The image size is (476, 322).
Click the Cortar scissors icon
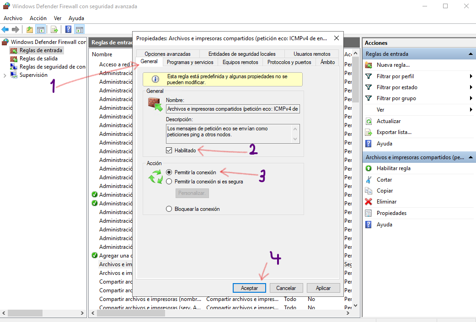pos(369,180)
